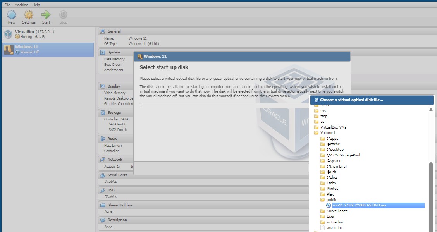Select the win11.21H2.22000.65.DVD.iso file

click(378, 205)
